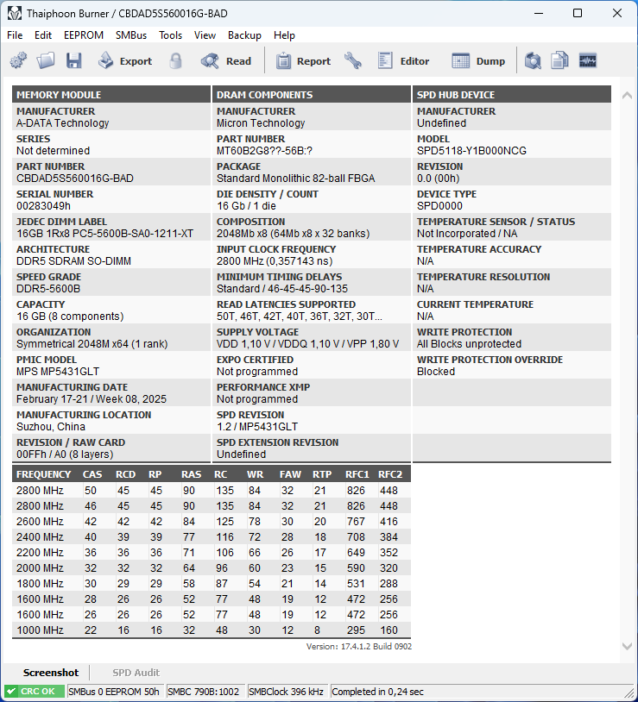This screenshot has height=702, width=638.
Task: Click the wrench tools icon
Action: tap(353, 60)
